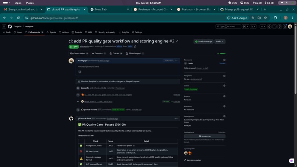Open the repository Actions tab
The width and height of the screenshot is (297, 167).
tap(64, 32)
